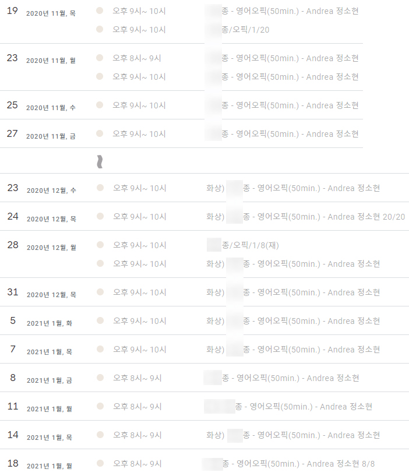Click the color dot for the December 31 event
Image resolution: width=409 pixels, height=476 pixels.
coord(100,292)
